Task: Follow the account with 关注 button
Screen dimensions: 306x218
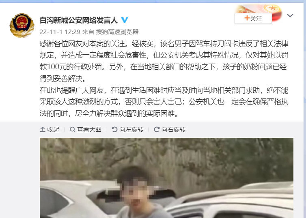Action: (x=253, y=19)
